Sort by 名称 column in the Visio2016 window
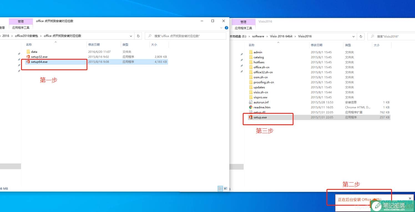Viewport: 415px width, 212px height. click(251, 45)
